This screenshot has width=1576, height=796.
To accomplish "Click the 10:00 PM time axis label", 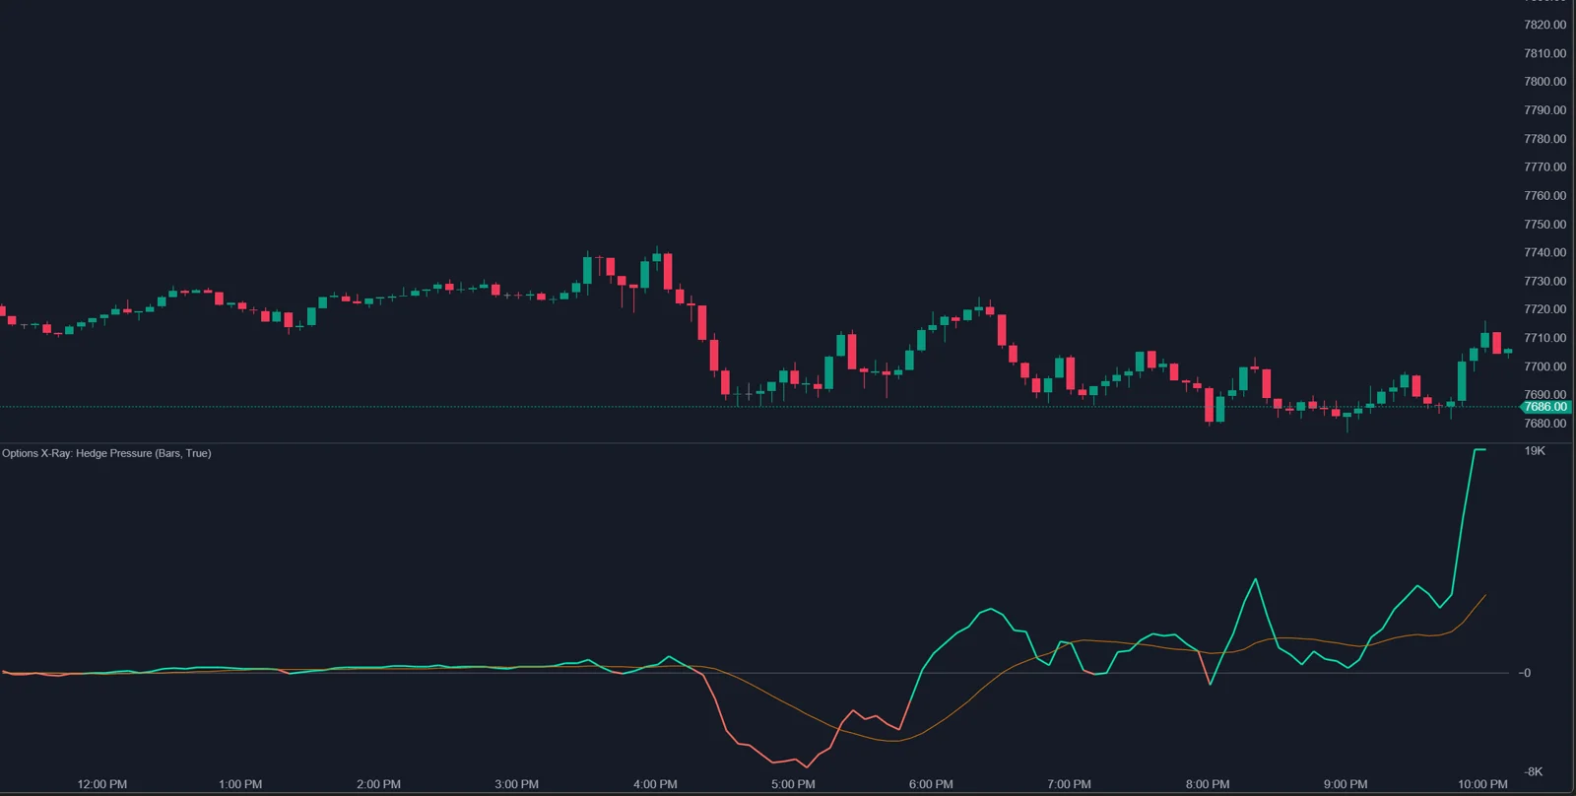I will [1482, 785].
